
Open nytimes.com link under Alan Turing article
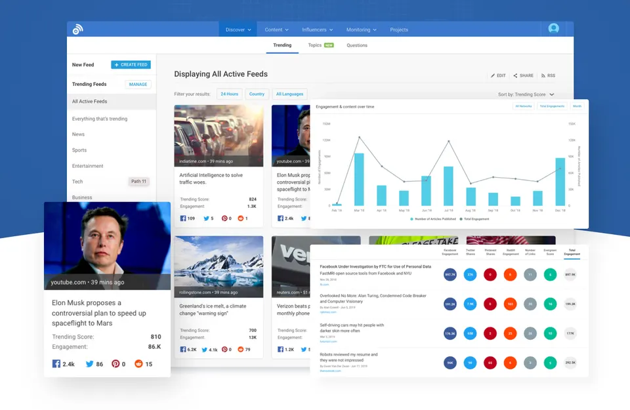(x=328, y=312)
